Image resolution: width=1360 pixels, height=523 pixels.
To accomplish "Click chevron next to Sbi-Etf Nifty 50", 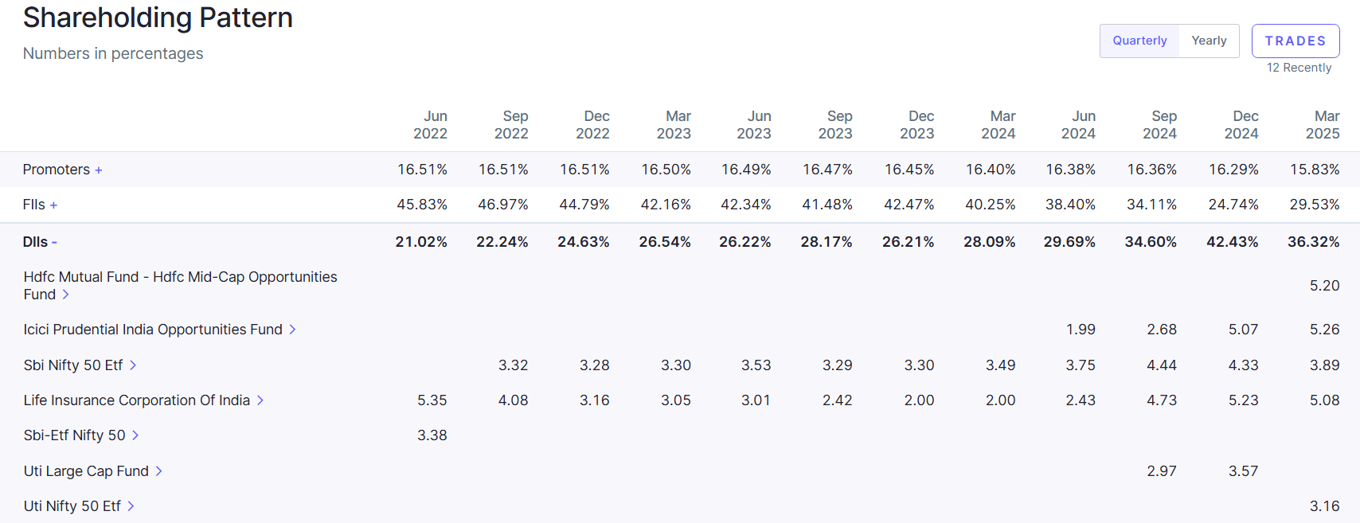I will click(x=135, y=435).
